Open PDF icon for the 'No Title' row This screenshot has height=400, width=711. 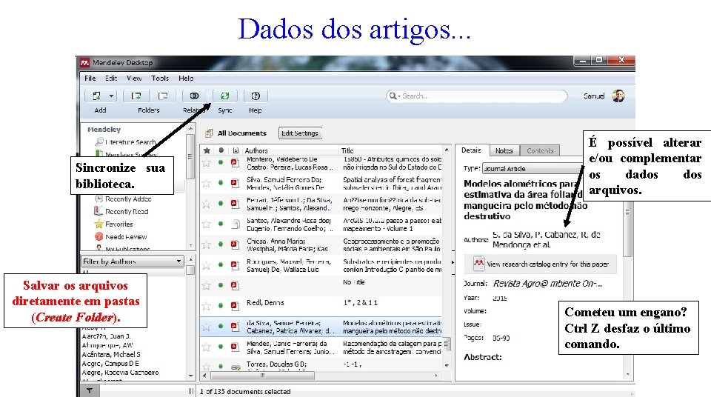click(235, 285)
